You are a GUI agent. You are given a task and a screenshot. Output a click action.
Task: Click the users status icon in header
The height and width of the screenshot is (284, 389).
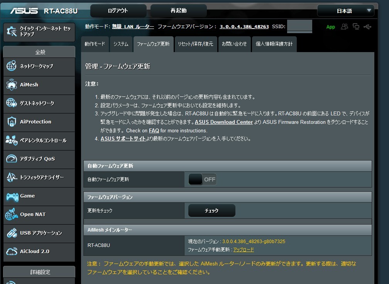pyautogui.click(x=344, y=27)
